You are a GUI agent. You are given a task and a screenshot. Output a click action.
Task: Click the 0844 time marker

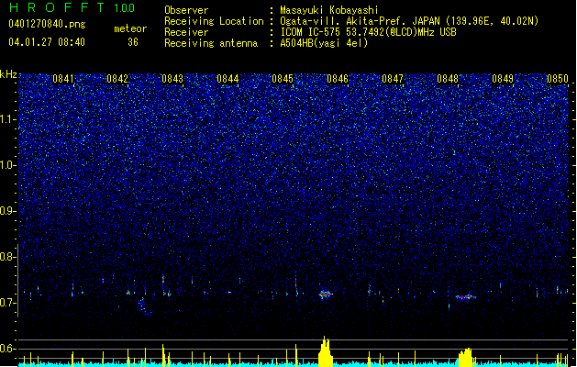[x=227, y=78]
